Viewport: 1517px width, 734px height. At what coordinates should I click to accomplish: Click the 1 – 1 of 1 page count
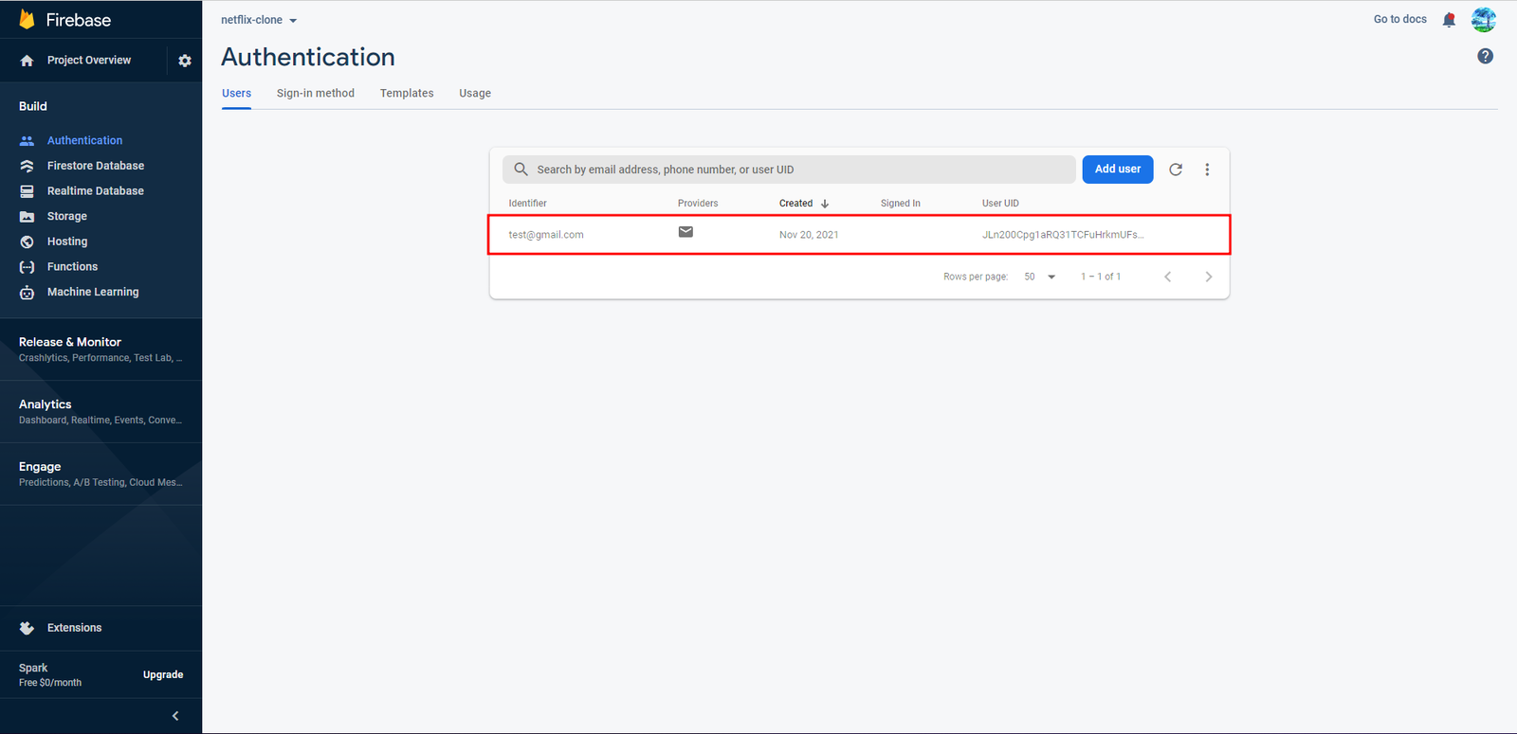pyautogui.click(x=1101, y=277)
